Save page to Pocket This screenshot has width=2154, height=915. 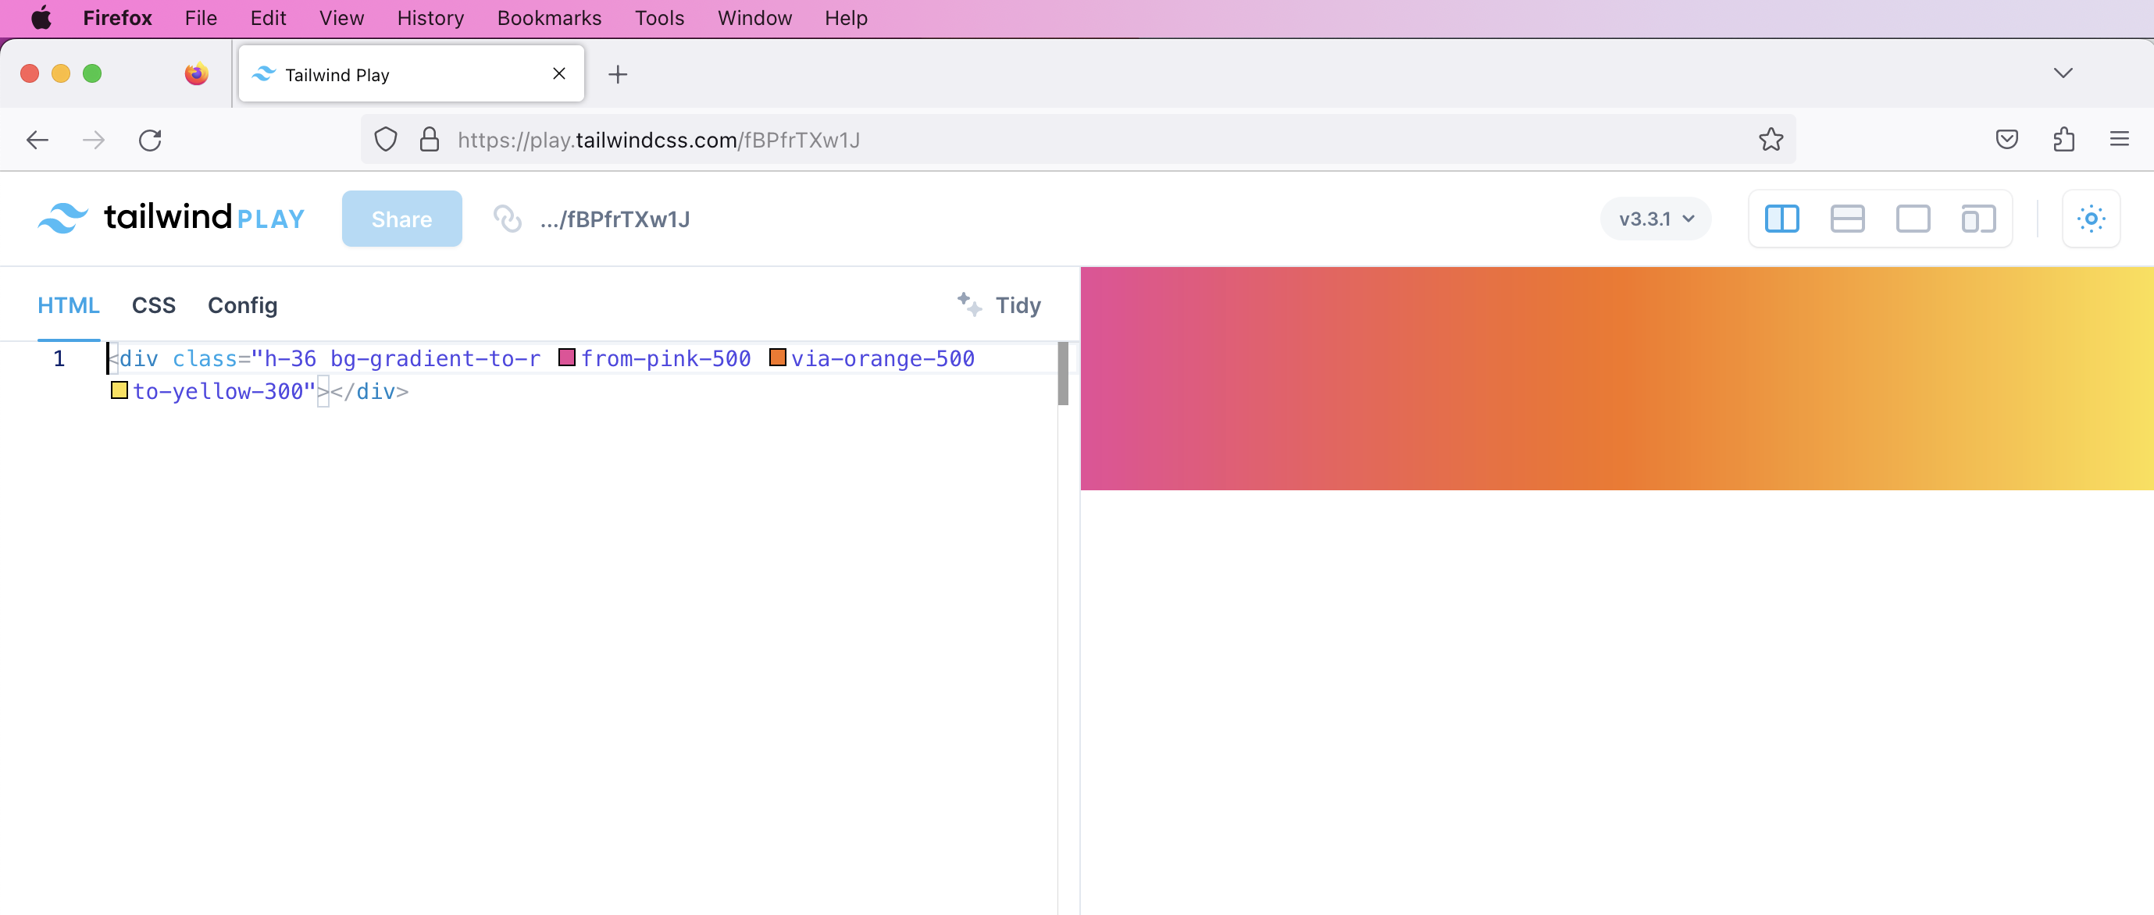coord(2007,140)
